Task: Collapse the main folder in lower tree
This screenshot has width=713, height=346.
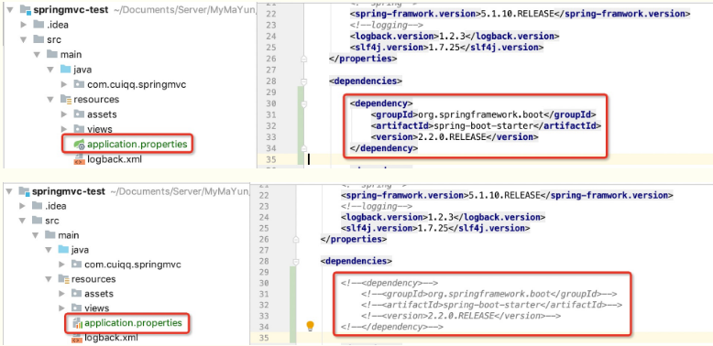Action: [x=36, y=235]
